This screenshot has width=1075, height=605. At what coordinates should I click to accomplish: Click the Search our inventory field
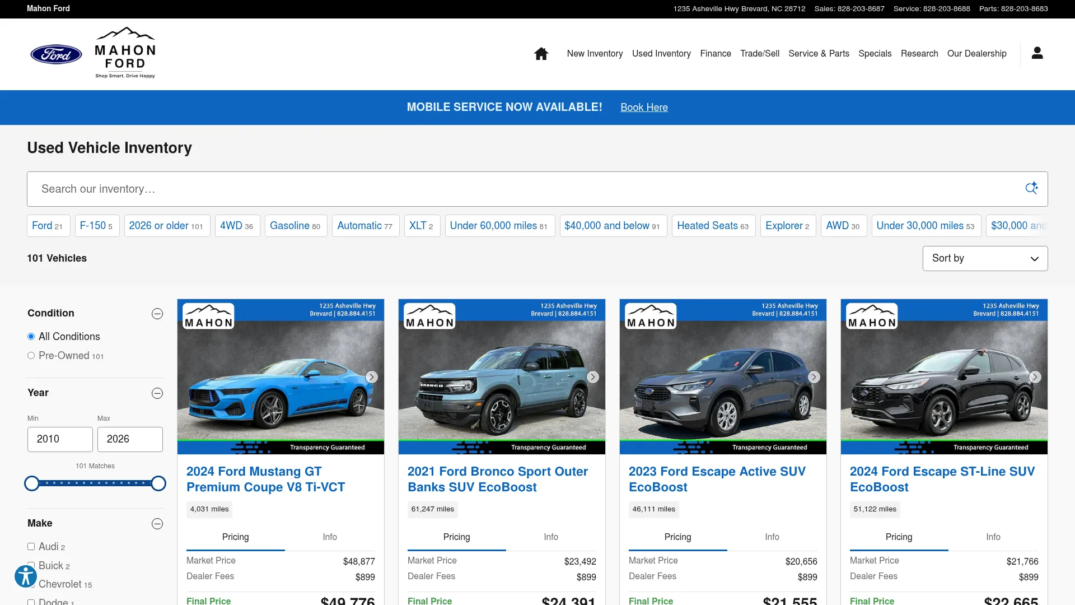[x=537, y=189]
